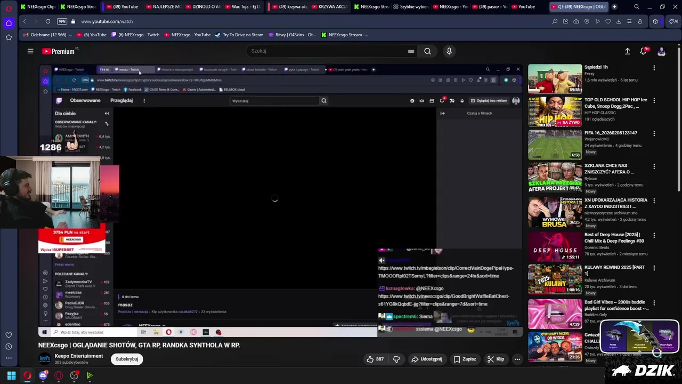This screenshot has width=682, height=384.
Task: Open the easy setup lines menu icon
Action: (629, 21)
